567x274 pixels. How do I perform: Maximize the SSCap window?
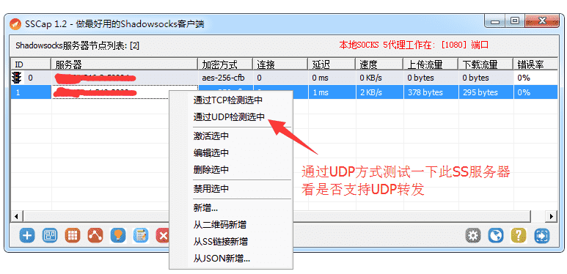coord(515,21)
